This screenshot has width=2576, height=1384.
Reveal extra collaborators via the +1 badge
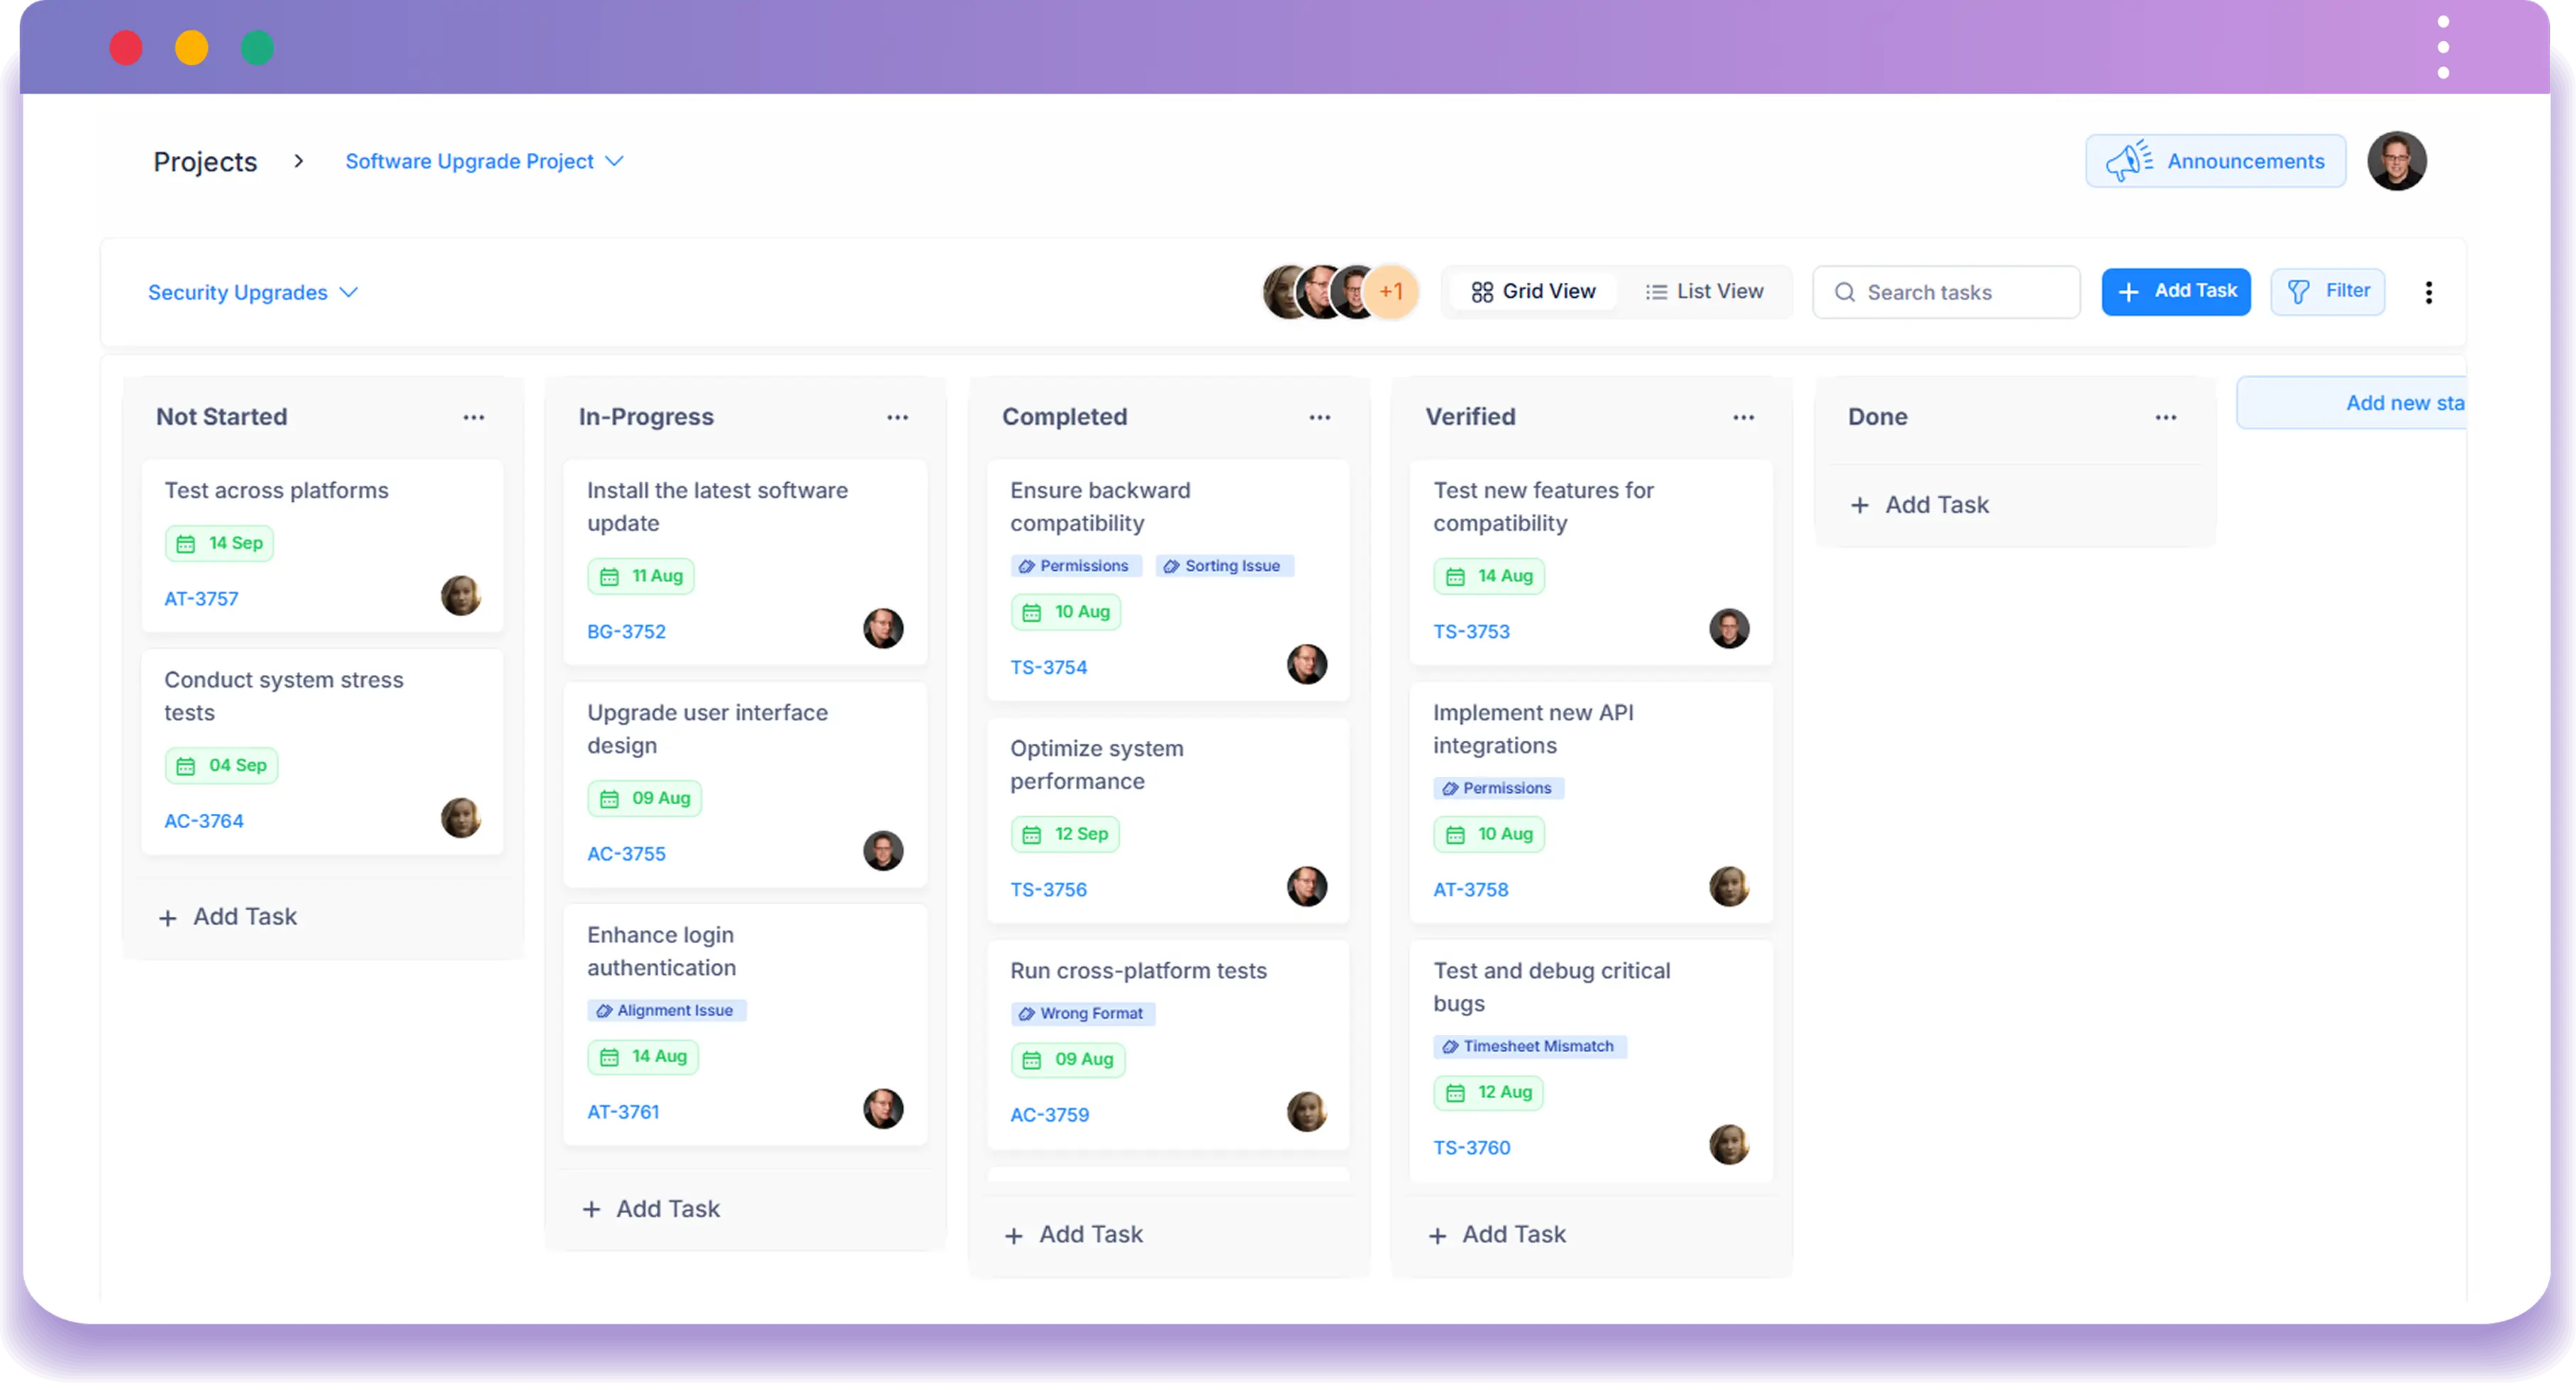(x=1392, y=291)
